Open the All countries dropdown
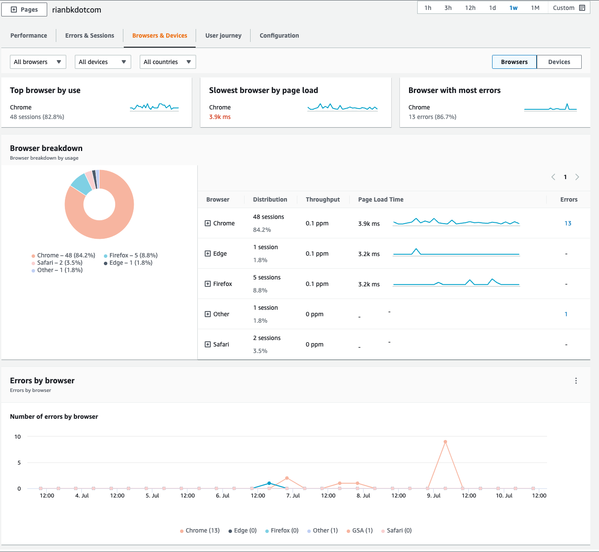Image resolution: width=599 pixels, height=552 pixels. [x=168, y=62]
